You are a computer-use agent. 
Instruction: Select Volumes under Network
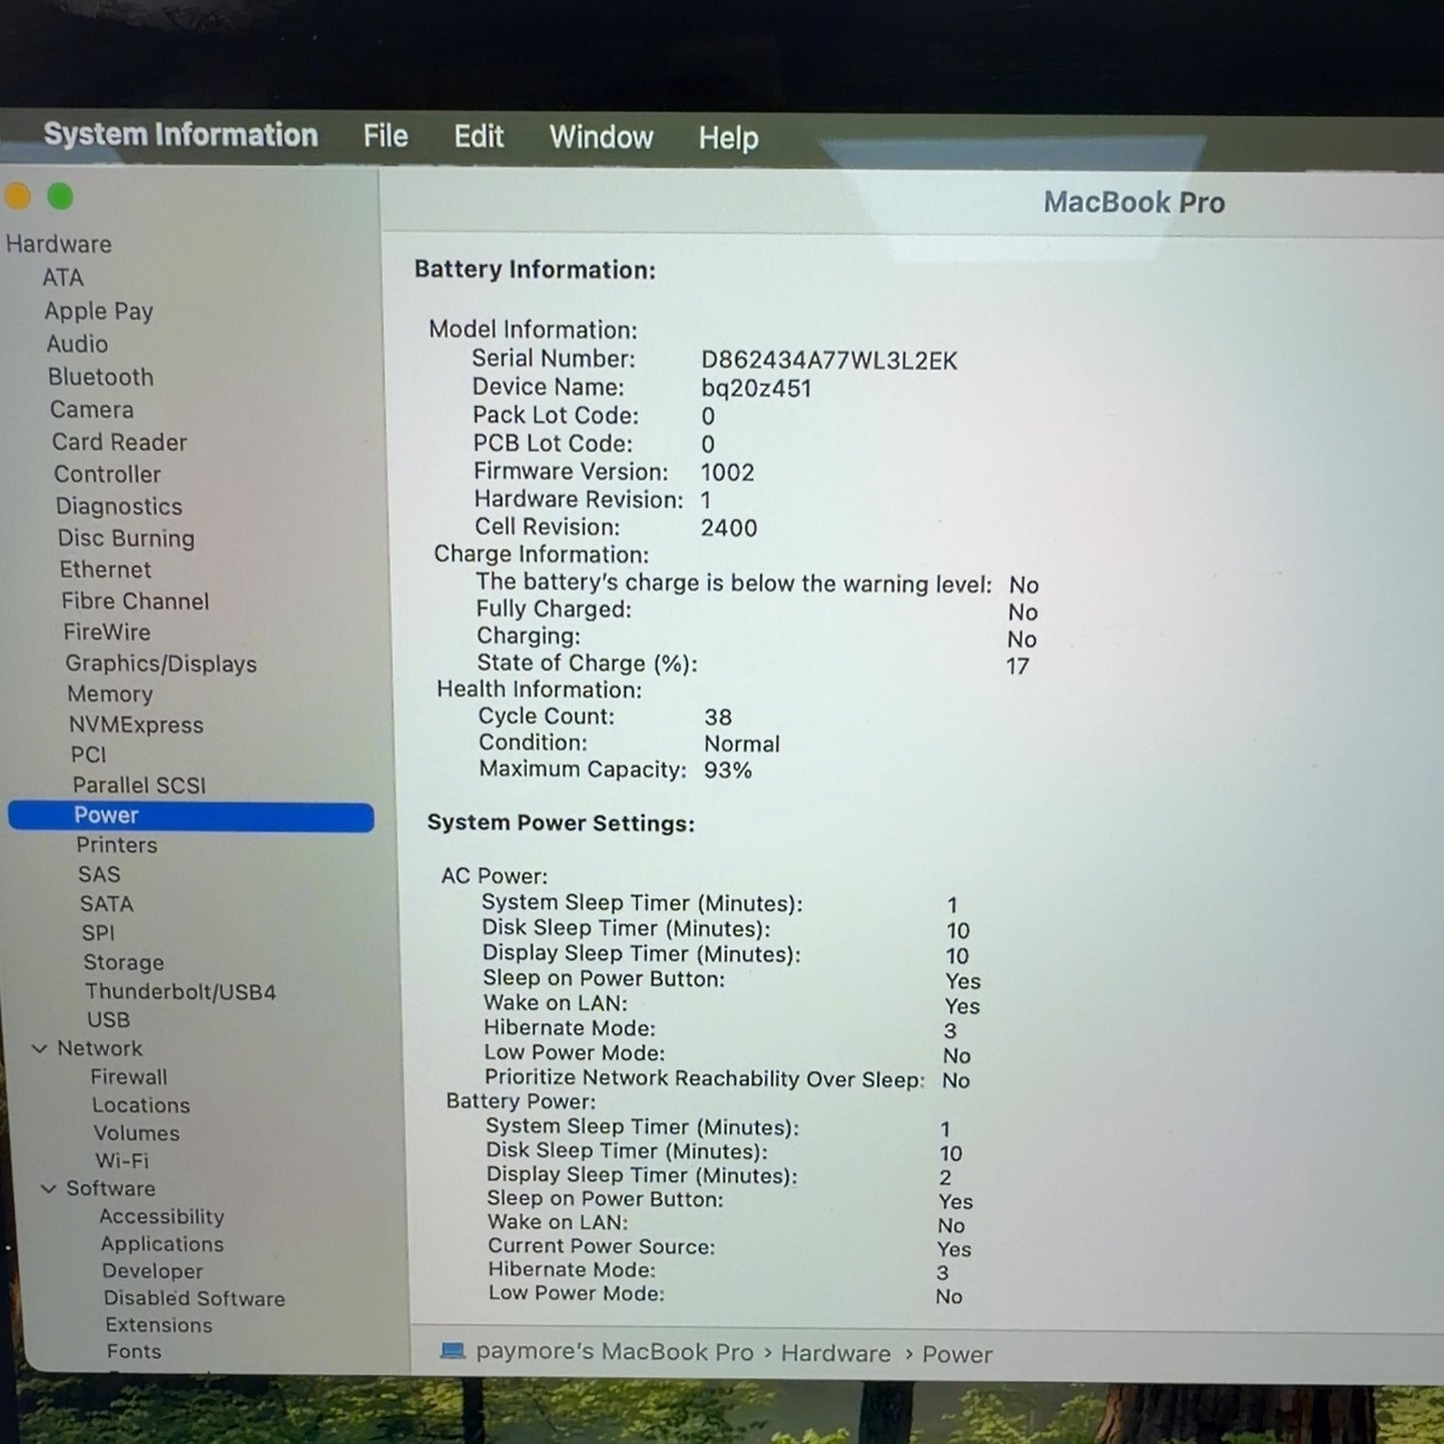(137, 1133)
